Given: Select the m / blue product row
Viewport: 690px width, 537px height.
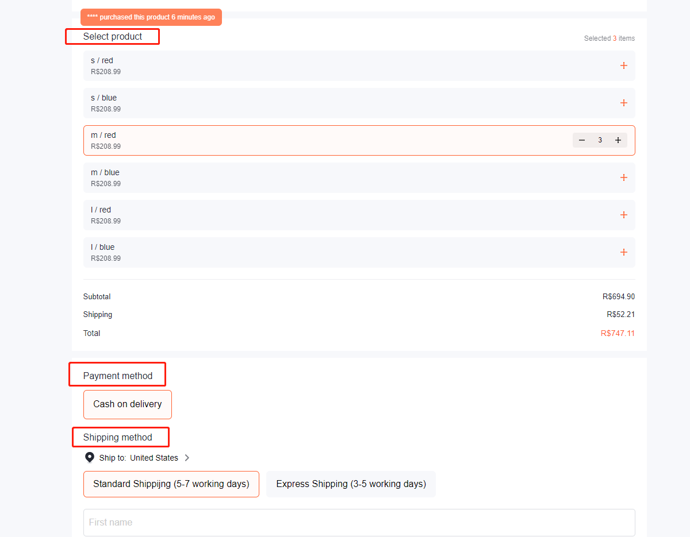Looking at the screenshot, I should pos(287,177).
